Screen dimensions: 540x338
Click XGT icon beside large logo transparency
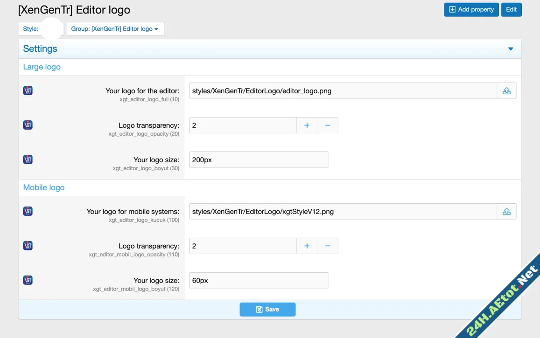tap(28, 125)
